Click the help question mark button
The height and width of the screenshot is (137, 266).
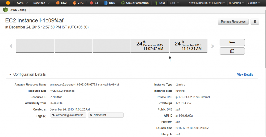point(255,22)
